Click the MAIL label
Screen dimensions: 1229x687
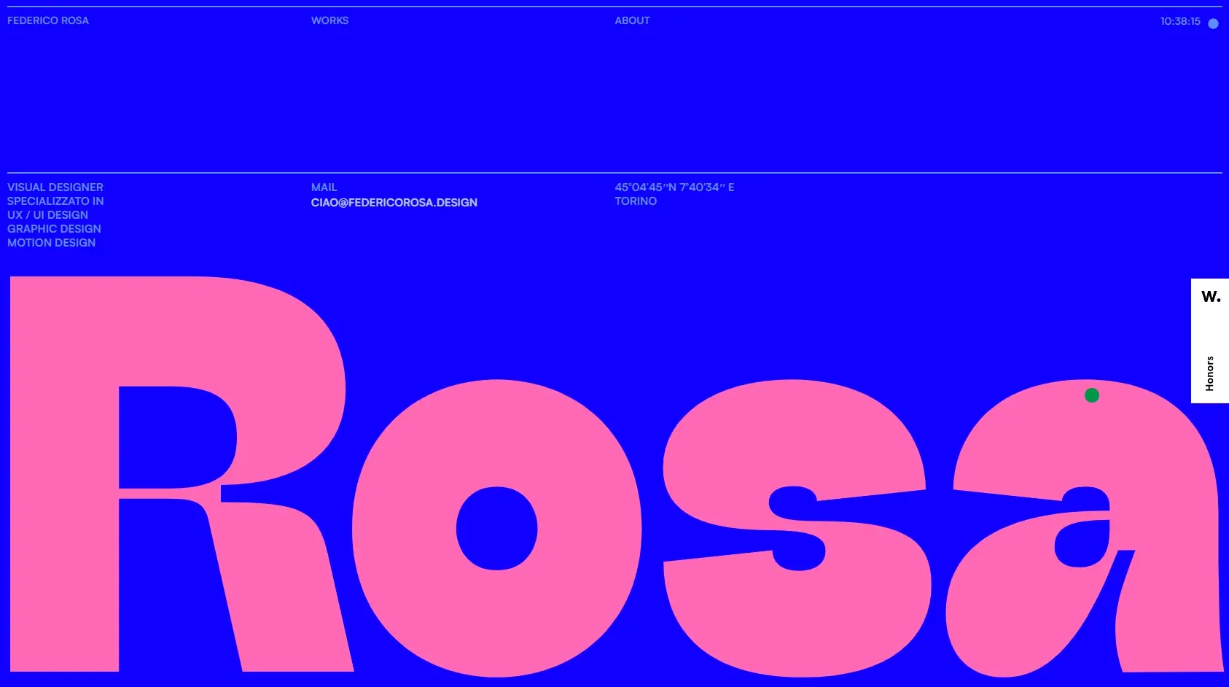click(324, 187)
